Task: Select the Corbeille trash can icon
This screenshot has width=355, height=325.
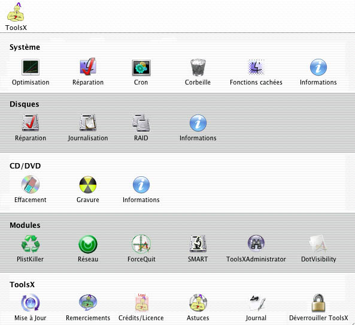Action: (198, 67)
